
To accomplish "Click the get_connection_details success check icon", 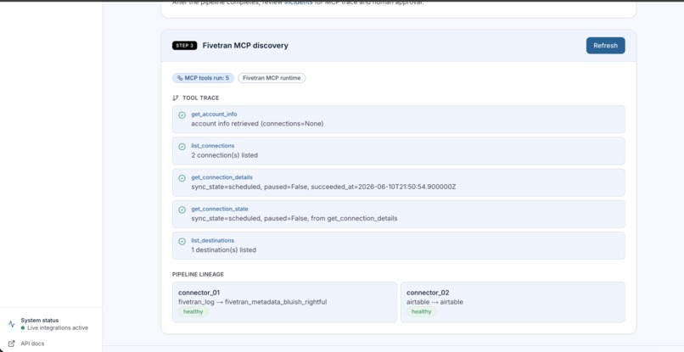I will point(182,178).
